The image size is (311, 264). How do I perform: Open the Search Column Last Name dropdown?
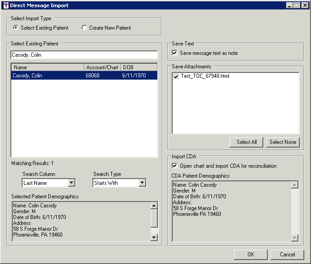click(x=72, y=183)
